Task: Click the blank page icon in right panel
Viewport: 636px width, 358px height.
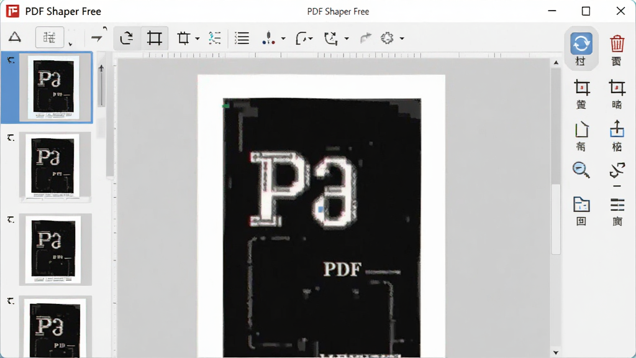Action: pyautogui.click(x=581, y=129)
